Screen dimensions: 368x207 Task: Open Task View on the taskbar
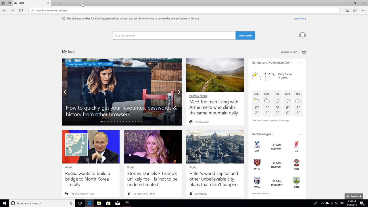coord(80,203)
